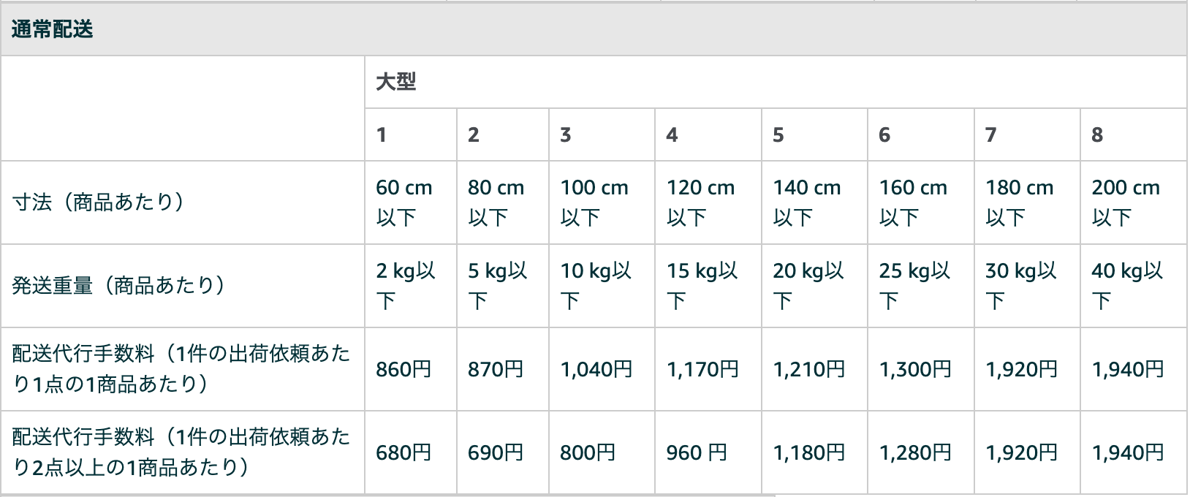
Task: Click the 960 円 fee cell
Action: 697,453
